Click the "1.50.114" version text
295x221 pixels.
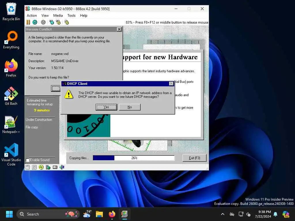click(57, 68)
